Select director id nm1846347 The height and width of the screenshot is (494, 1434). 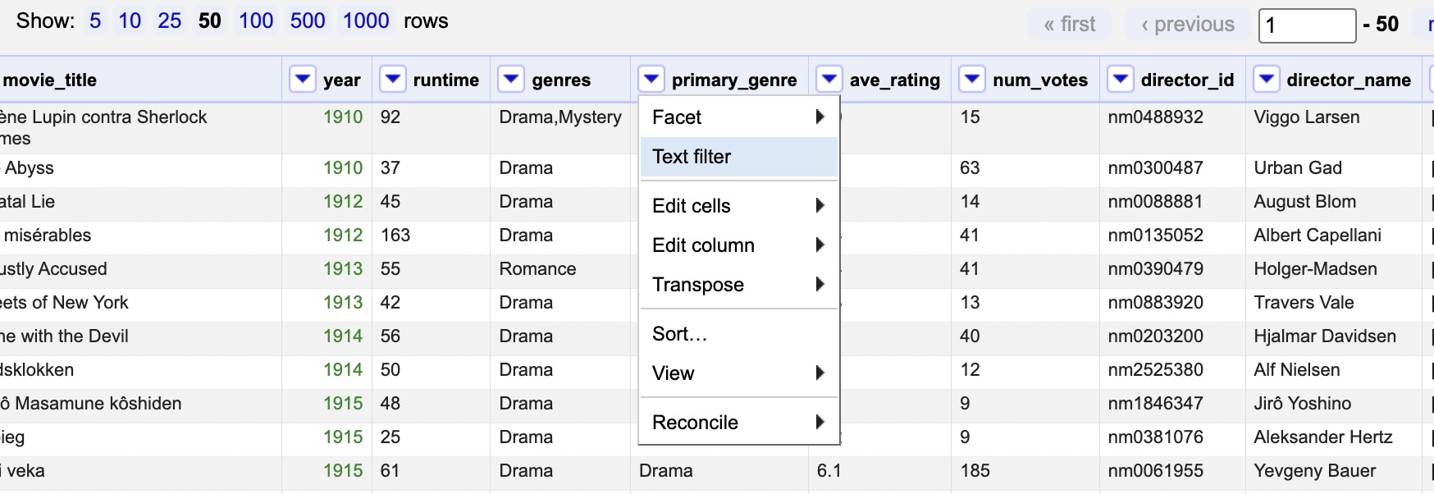1155,404
